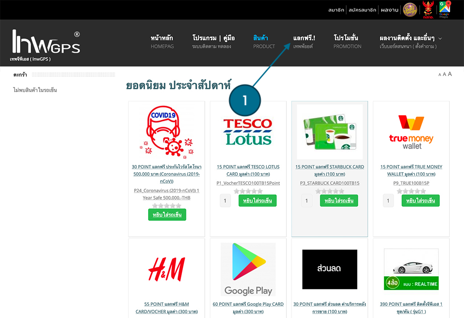Select the TrueMoney Wallet logo
Image resolution: width=464 pixels, height=318 pixels.
tap(411, 132)
